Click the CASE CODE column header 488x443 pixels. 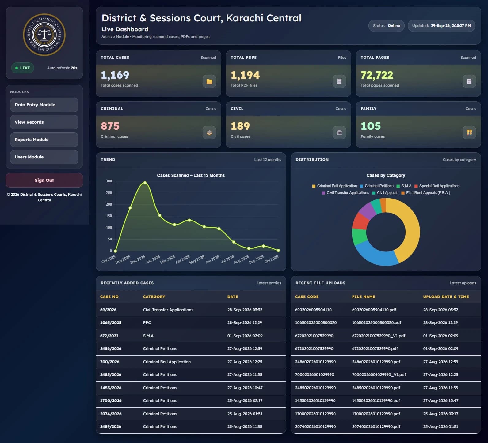coord(307,297)
